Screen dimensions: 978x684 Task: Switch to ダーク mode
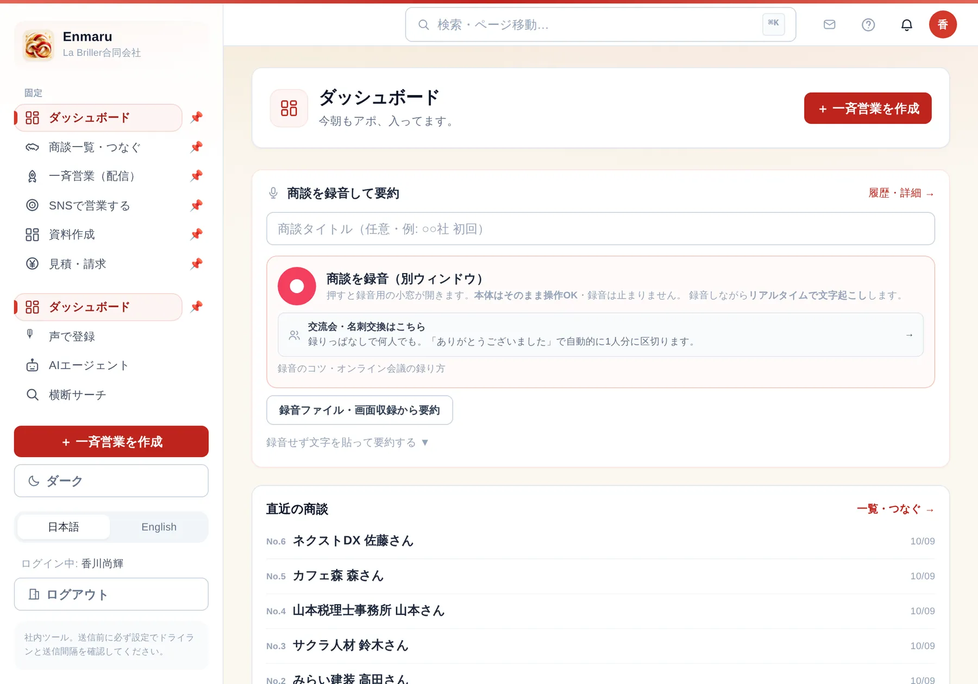[x=111, y=481]
